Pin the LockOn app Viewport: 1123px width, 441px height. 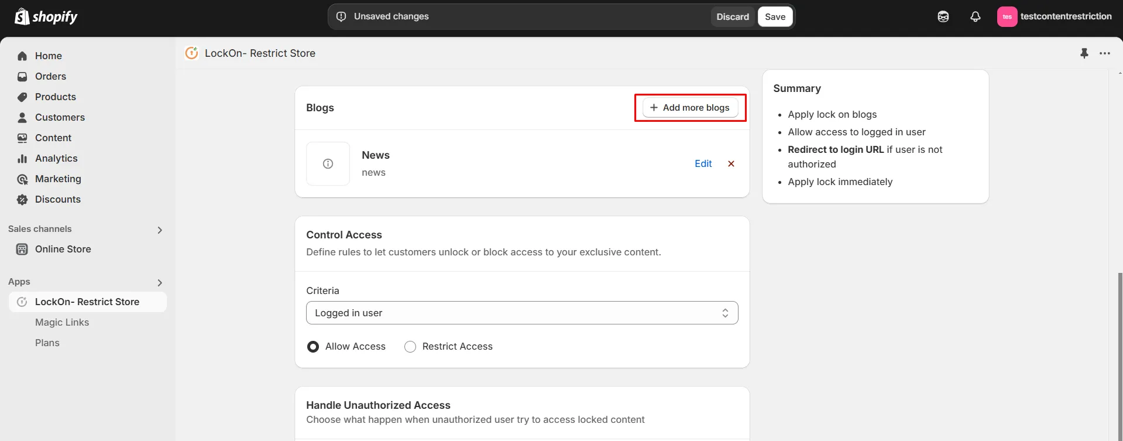pyautogui.click(x=1084, y=53)
